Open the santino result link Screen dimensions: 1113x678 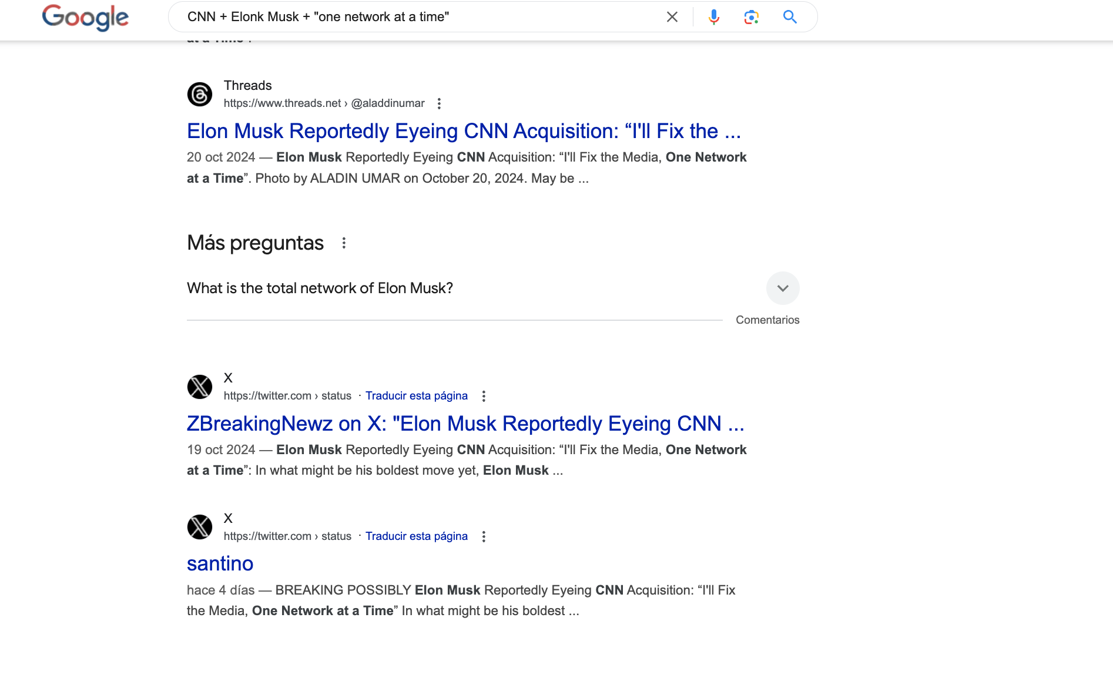(x=220, y=563)
